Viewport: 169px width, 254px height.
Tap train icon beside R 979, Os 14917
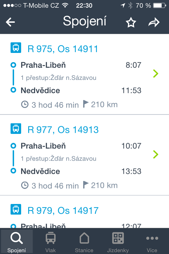16,209
